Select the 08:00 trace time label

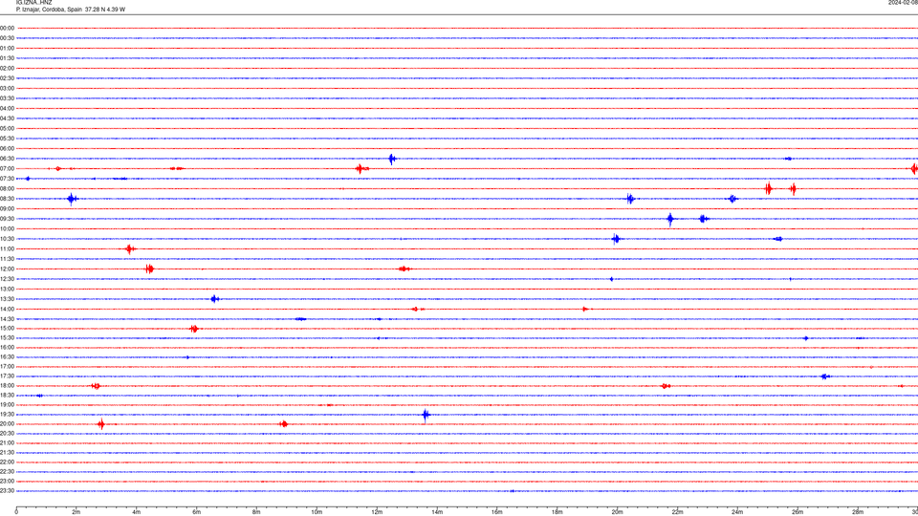tap(7, 188)
